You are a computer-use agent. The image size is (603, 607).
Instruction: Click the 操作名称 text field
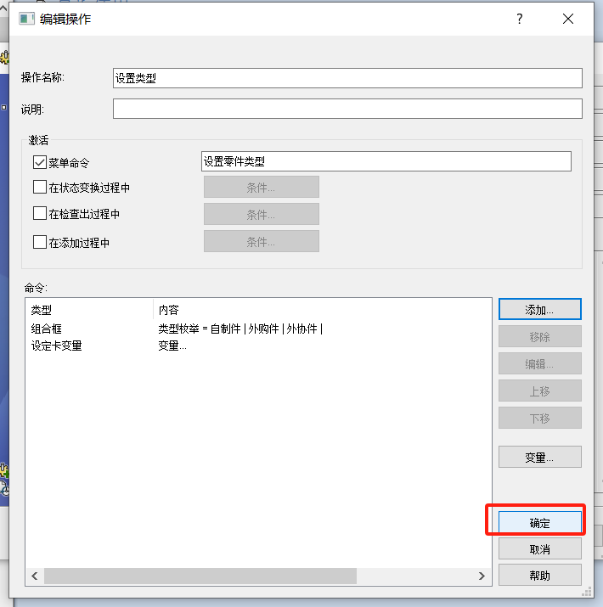[x=347, y=78]
